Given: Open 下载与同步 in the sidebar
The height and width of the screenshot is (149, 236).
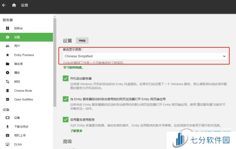Looking at the screenshot, I should tap(26, 126).
